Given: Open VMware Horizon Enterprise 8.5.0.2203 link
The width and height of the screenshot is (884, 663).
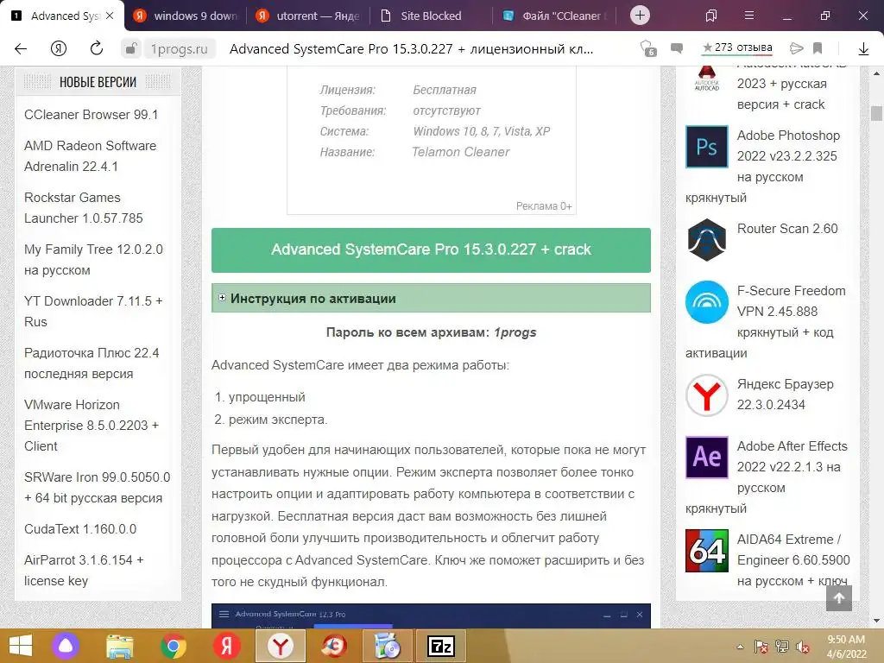Looking at the screenshot, I should pos(92,425).
